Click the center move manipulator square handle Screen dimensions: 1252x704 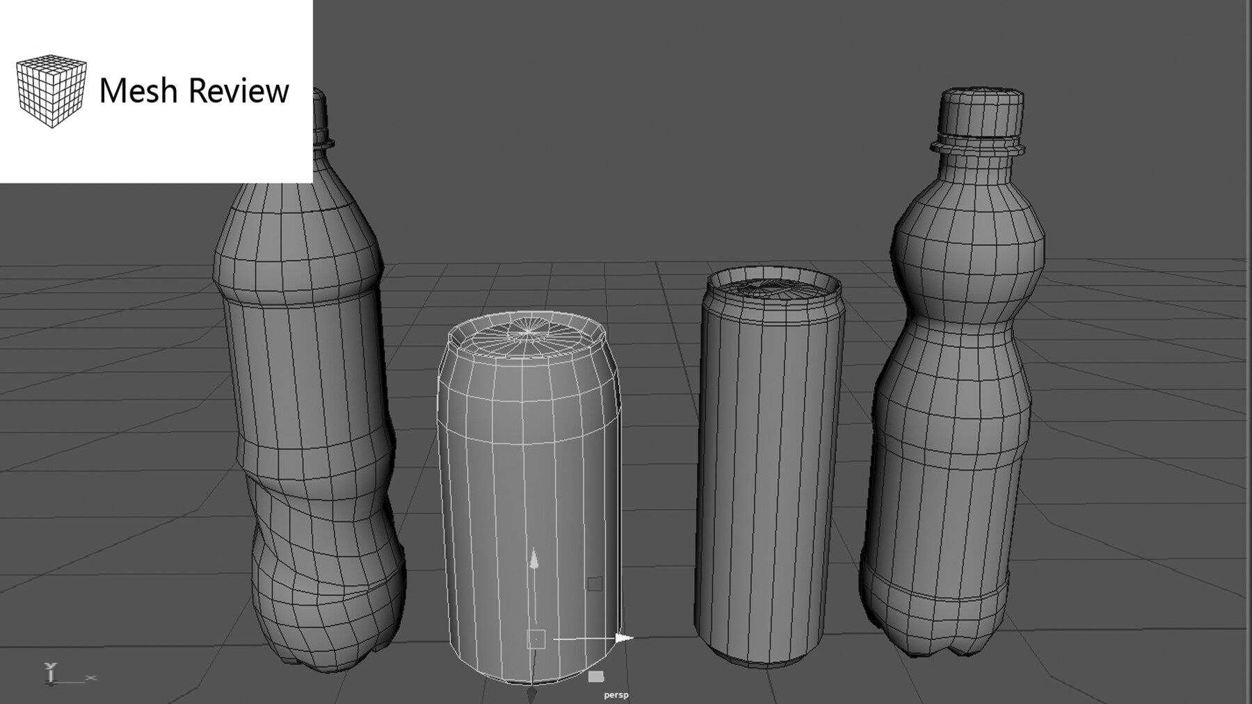pos(536,639)
